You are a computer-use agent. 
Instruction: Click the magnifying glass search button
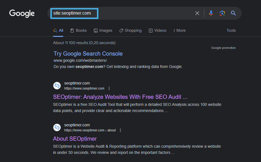coord(233,13)
